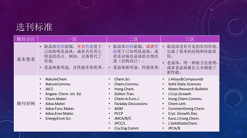This screenshot has height=138, width=247.
Task: Select the 三区 column header
Action: tap(190, 39)
